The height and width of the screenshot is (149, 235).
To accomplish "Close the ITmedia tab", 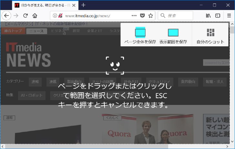I will pyautogui.click(x=74, y=5).
